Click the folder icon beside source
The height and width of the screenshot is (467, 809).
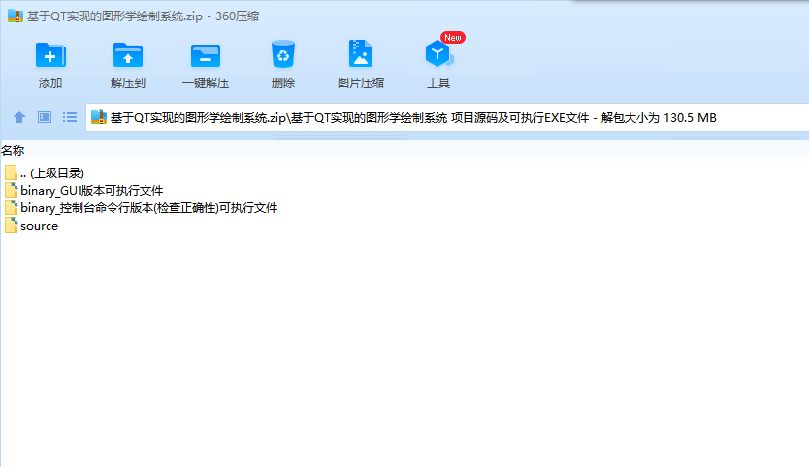(x=11, y=225)
